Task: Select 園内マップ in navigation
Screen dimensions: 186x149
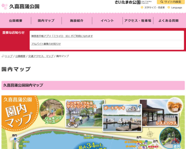Action: coord(46,21)
